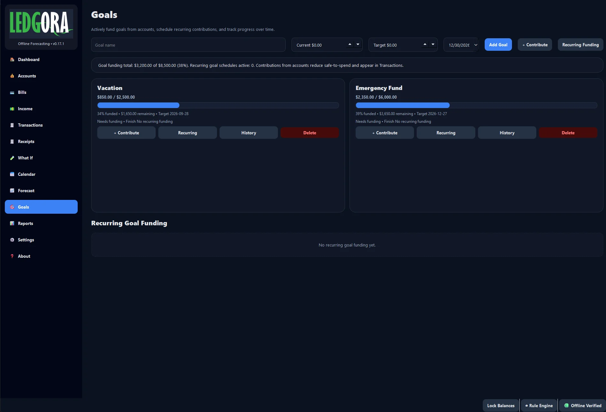
Task: Increase the Current amount with up arrow
Action: click(350, 44)
